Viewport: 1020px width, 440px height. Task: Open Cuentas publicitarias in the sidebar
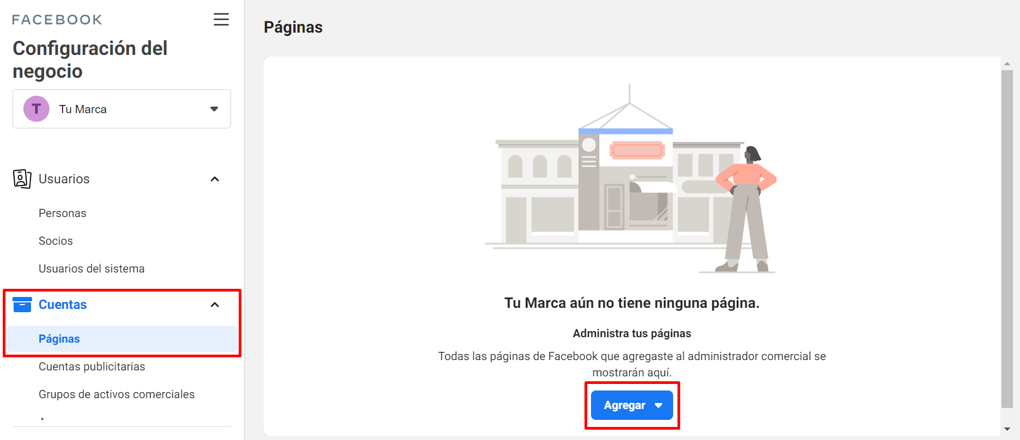92,367
